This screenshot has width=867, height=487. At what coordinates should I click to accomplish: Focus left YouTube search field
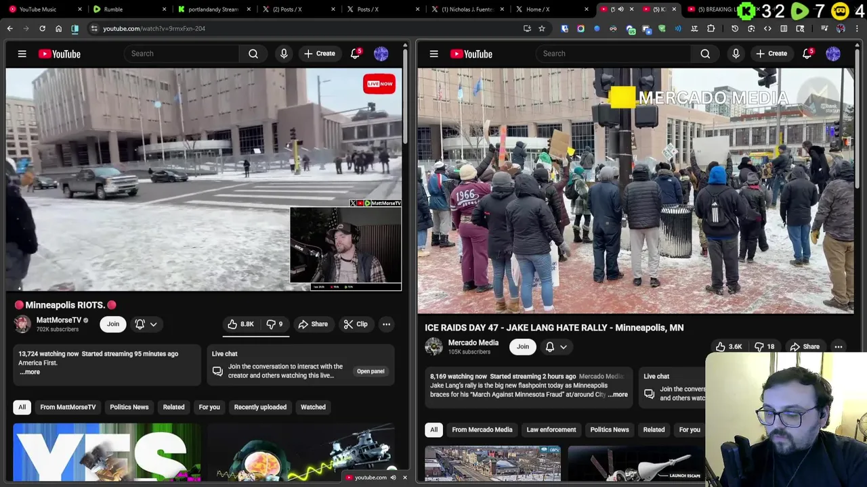[182, 53]
